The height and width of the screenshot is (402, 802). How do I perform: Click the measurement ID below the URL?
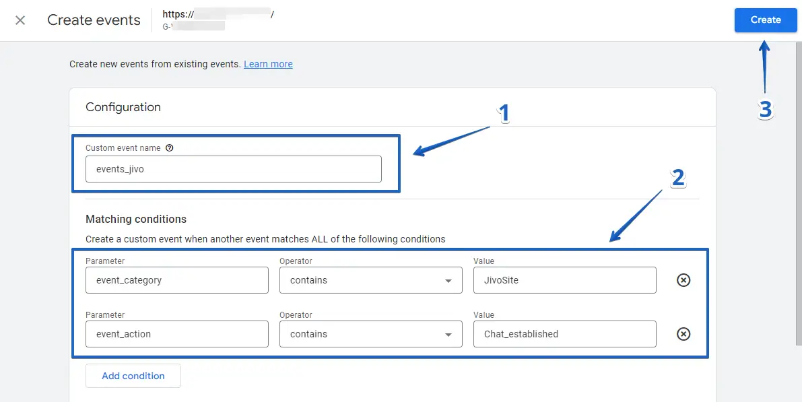(193, 26)
